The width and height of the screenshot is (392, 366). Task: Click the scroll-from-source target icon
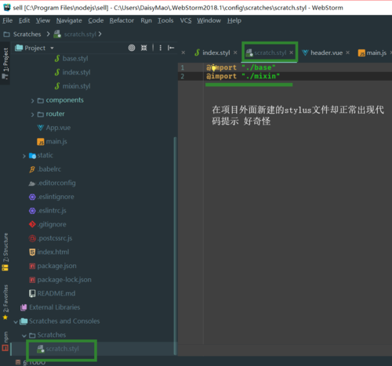(x=132, y=48)
